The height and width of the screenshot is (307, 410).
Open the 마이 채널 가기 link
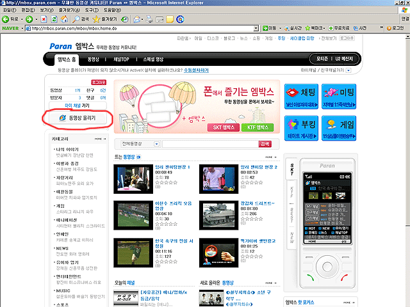78,106
